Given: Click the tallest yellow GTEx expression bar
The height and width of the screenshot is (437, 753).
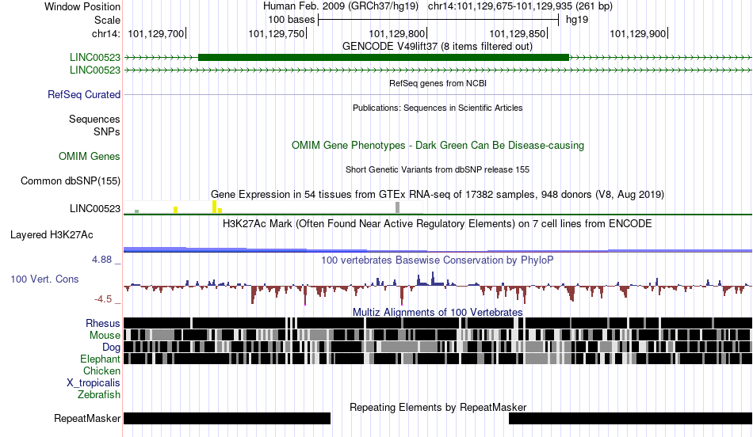Looking at the screenshot, I should coord(214,207).
